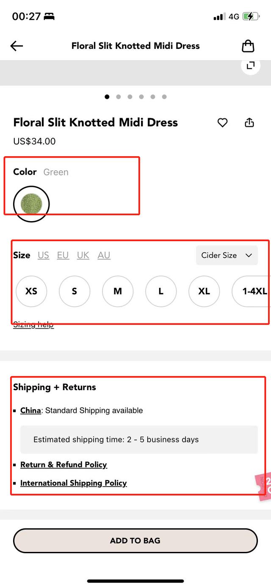The width and height of the screenshot is (271, 588).
Task: Open the pink coupon tag icon
Action: pyautogui.click(x=263, y=487)
